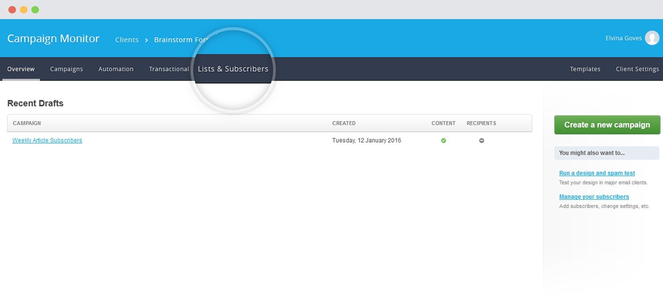Image resolution: width=663 pixels, height=304 pixels.
Task: Click the CAMPAIGN column header
Action: [x=27, y=123]
